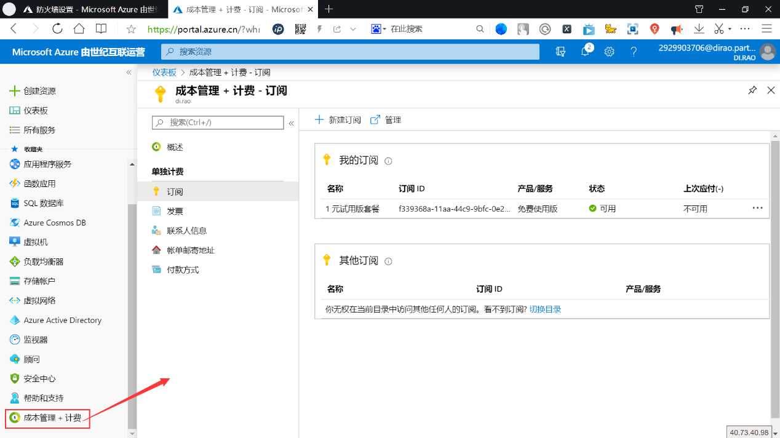Open 负载均衡器 in the sidebar
This screenshot has height=438, width=780.
pyautogui.click(x=43, y=261)
